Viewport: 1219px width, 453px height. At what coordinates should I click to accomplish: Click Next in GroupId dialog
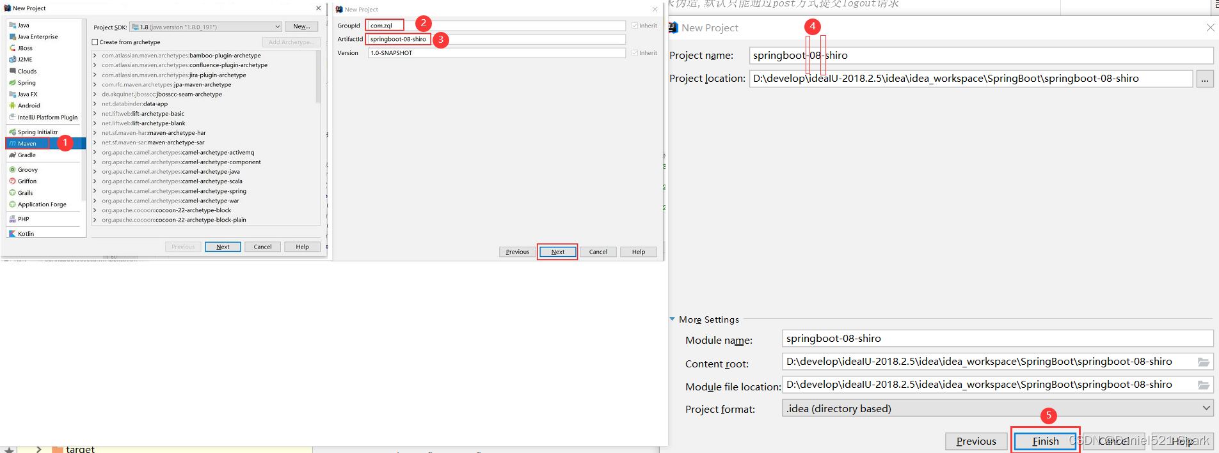click(558, 252)
